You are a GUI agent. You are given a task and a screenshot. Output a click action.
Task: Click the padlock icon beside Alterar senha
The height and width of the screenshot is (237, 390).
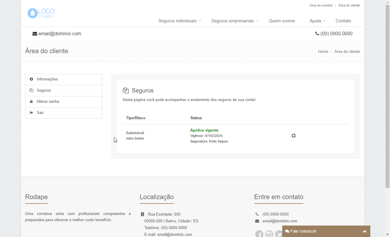(31, 102)
